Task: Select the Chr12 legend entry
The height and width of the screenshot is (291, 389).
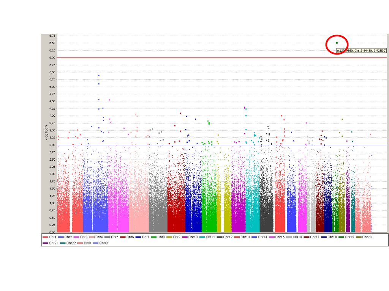Action: point(225,237)
